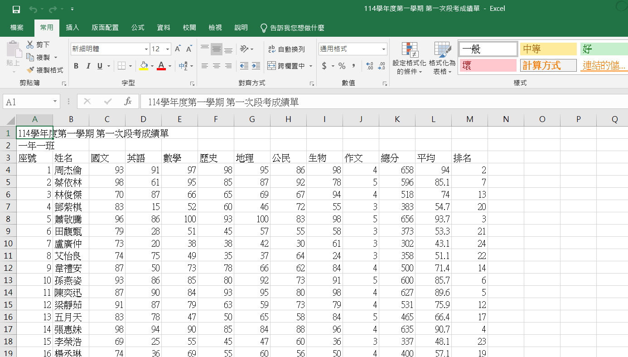628x357 pixels.
Task: Open number format dropdown 通用格式
Action: coord(384,49)
